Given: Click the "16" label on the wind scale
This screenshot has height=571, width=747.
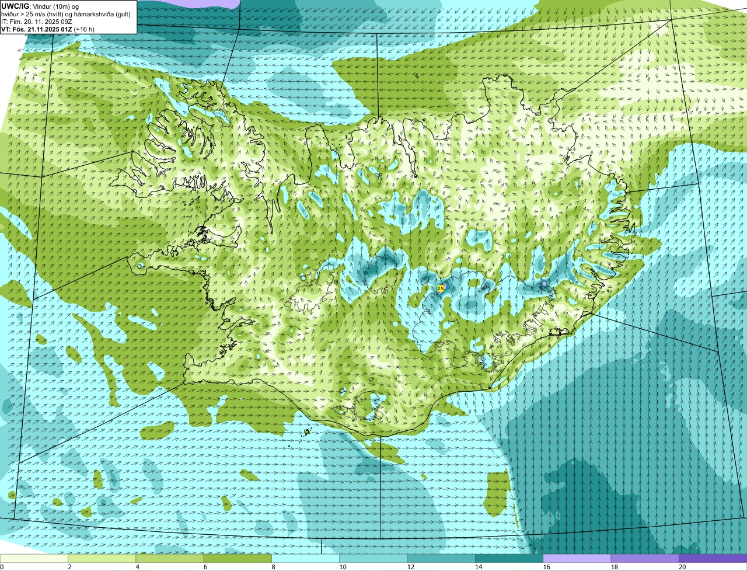Looking at the screenshot, I should point(546,567).
